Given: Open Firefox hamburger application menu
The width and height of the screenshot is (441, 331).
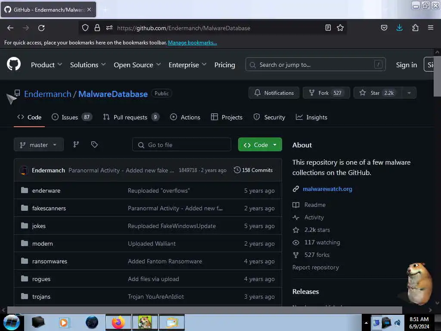Looking at the screenshot, I should coord(431,28).
